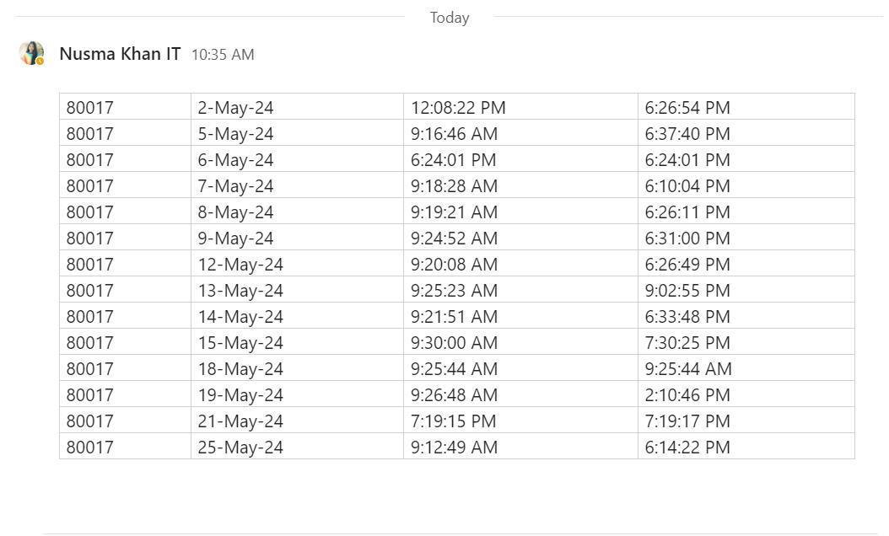Click Nusma Khan IT's profile avatar

31,53
